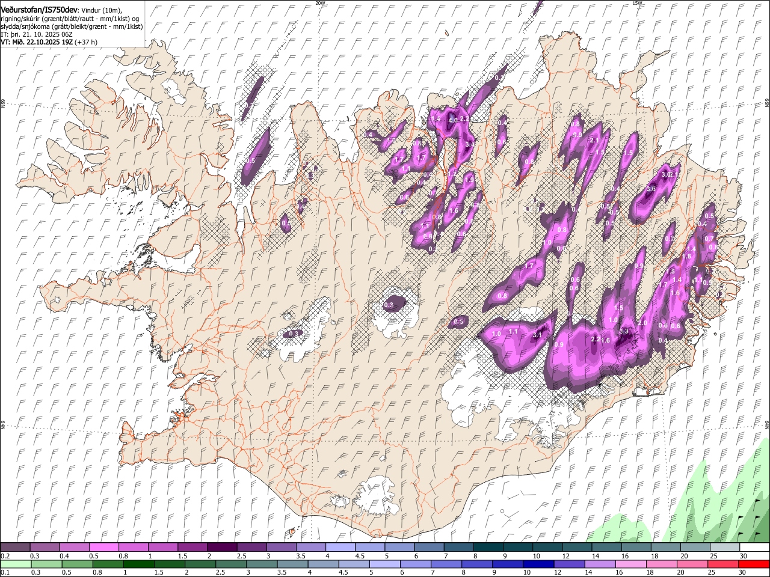Image resolution: width=770 pixels, height=577 pixels.
Task: Select the VT: Mið. 22.10.2025 19Z (+37 h) line
Action: [x=49, y=42]
